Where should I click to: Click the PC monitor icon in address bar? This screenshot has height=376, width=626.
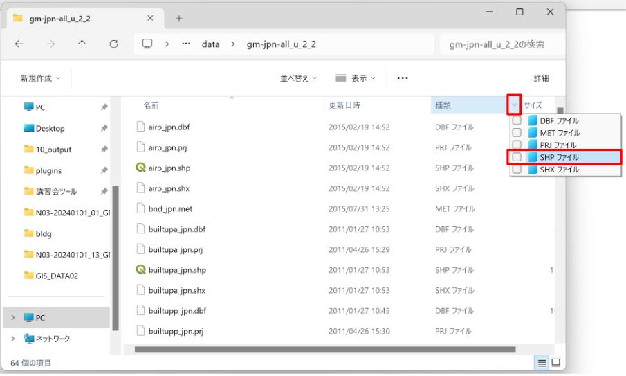147,44
